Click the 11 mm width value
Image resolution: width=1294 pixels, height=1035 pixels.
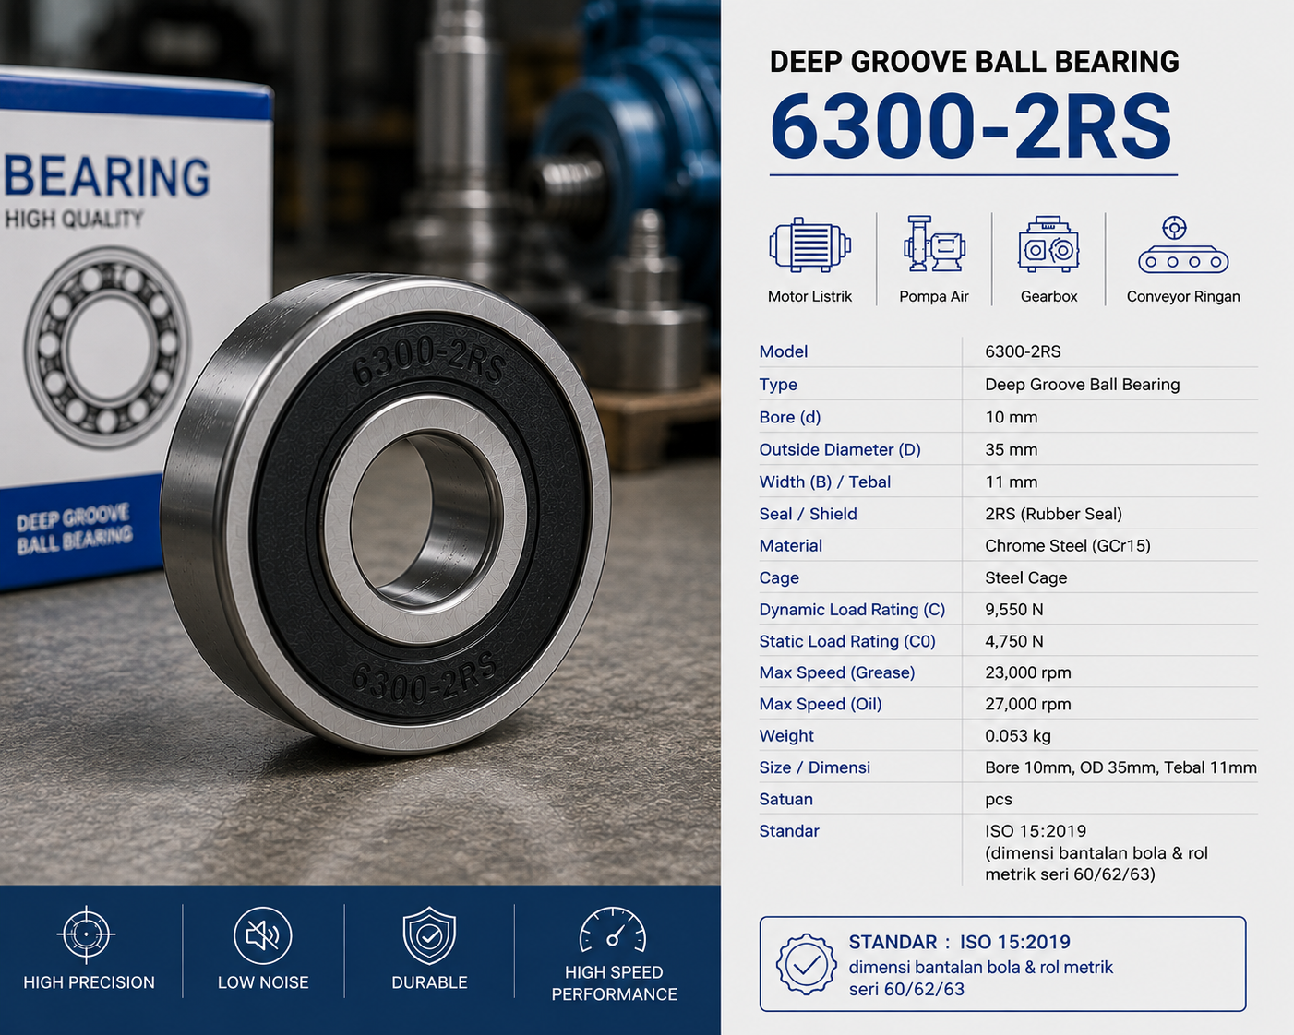point(1011,482)
